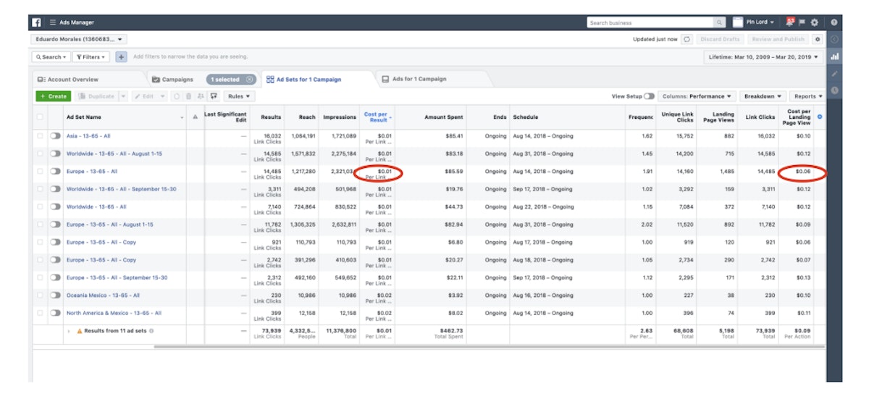869x394 pixels.
Task: Open the Columns: Performance dropdown
Action: click(x=697, y=96)
